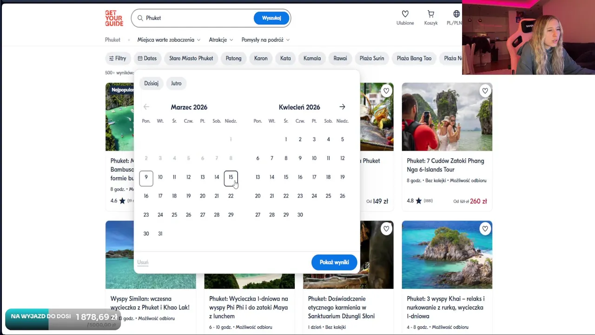This screenshot has height=335, width=595.
Task: Open 'Phuket: 3 wyspy Khai' tour title
Action: click(445, 308)
